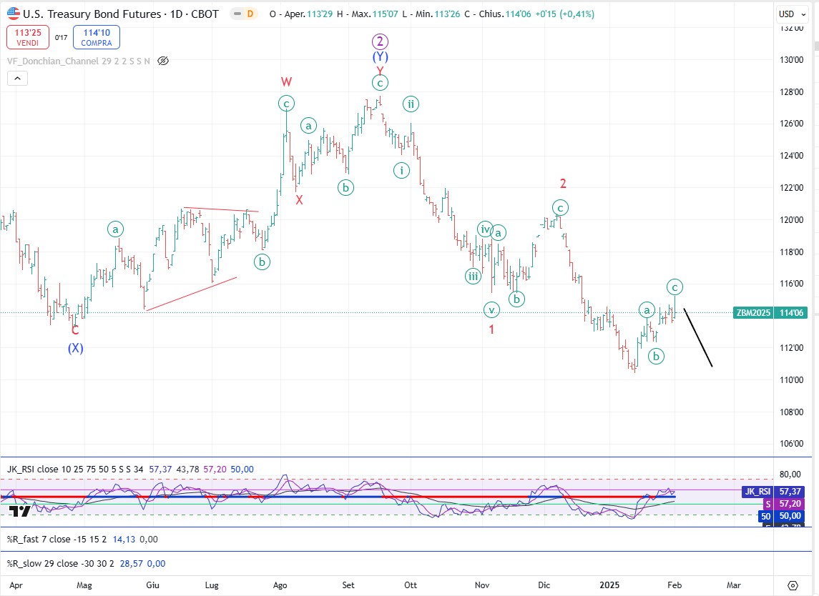
Task: Click the Min. low value 113'26
Action: tap(447, 14)
